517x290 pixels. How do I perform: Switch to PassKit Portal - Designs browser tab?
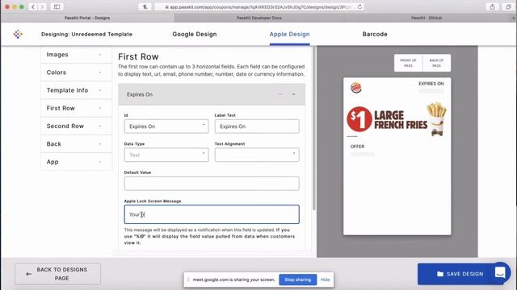pyautogui.click(x=87, y=18)
